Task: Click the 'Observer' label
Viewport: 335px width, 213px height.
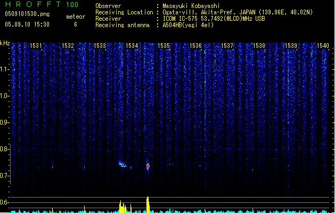Action: (x=108, y=6)
